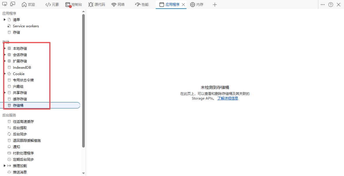Open the 通知 background service item
This screenshot has height=176, width=344.
click(16, 147)
